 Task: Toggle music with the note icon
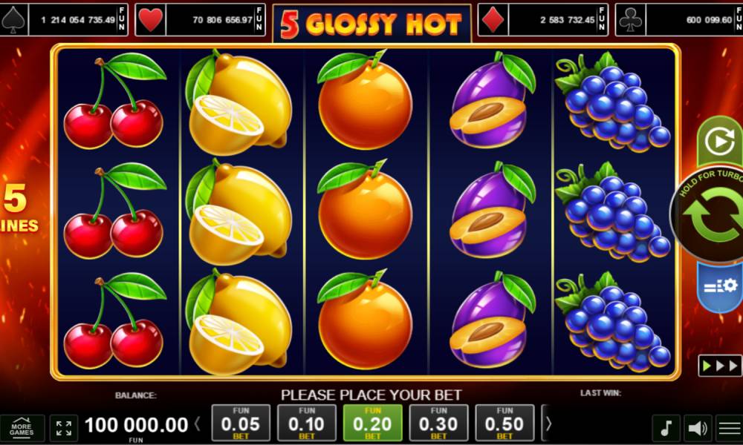click(x=666, y=429)
